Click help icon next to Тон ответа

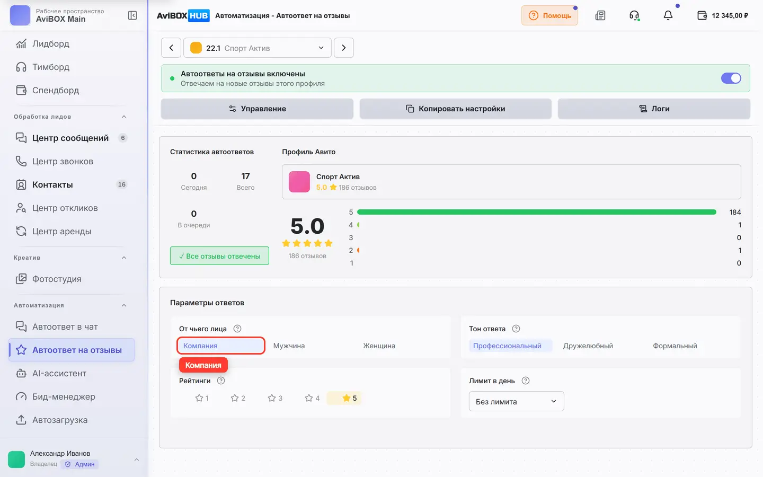516,329
